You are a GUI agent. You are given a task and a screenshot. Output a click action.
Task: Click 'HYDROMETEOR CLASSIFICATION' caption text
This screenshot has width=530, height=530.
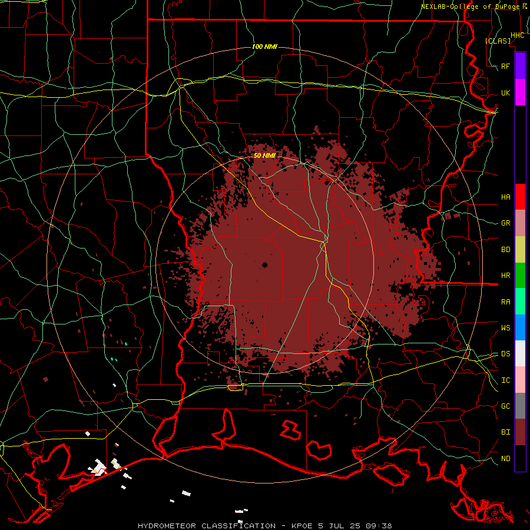(207, 526)
